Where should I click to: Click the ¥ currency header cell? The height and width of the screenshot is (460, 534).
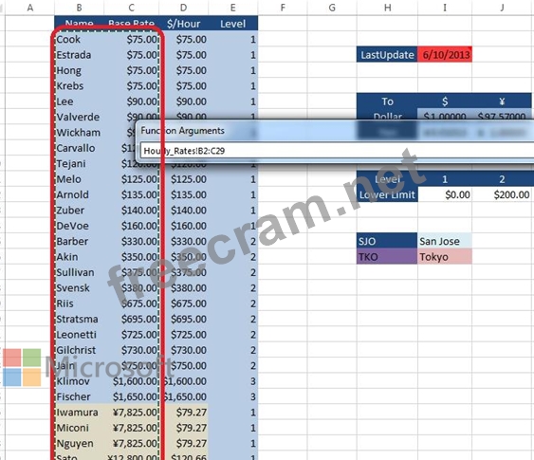coord(502,101)
